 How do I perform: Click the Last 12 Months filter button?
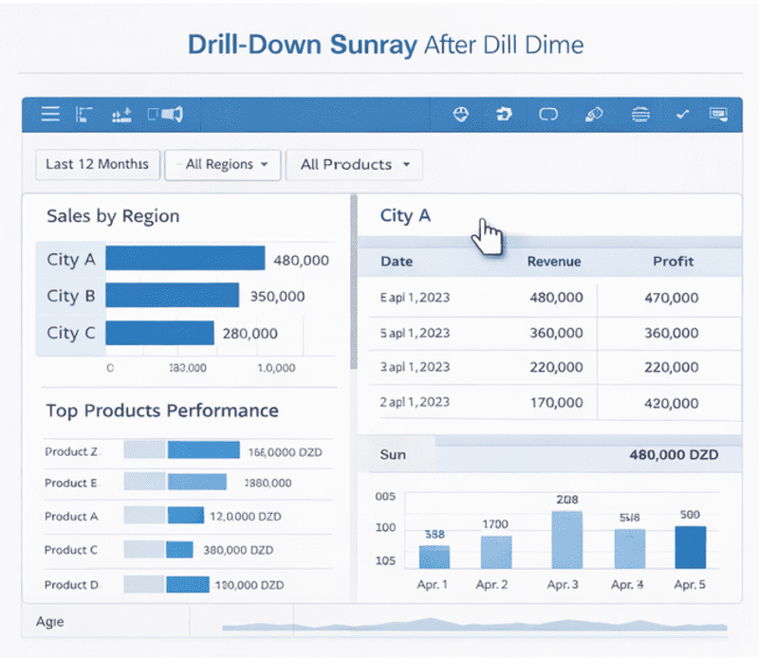point(97,164)
